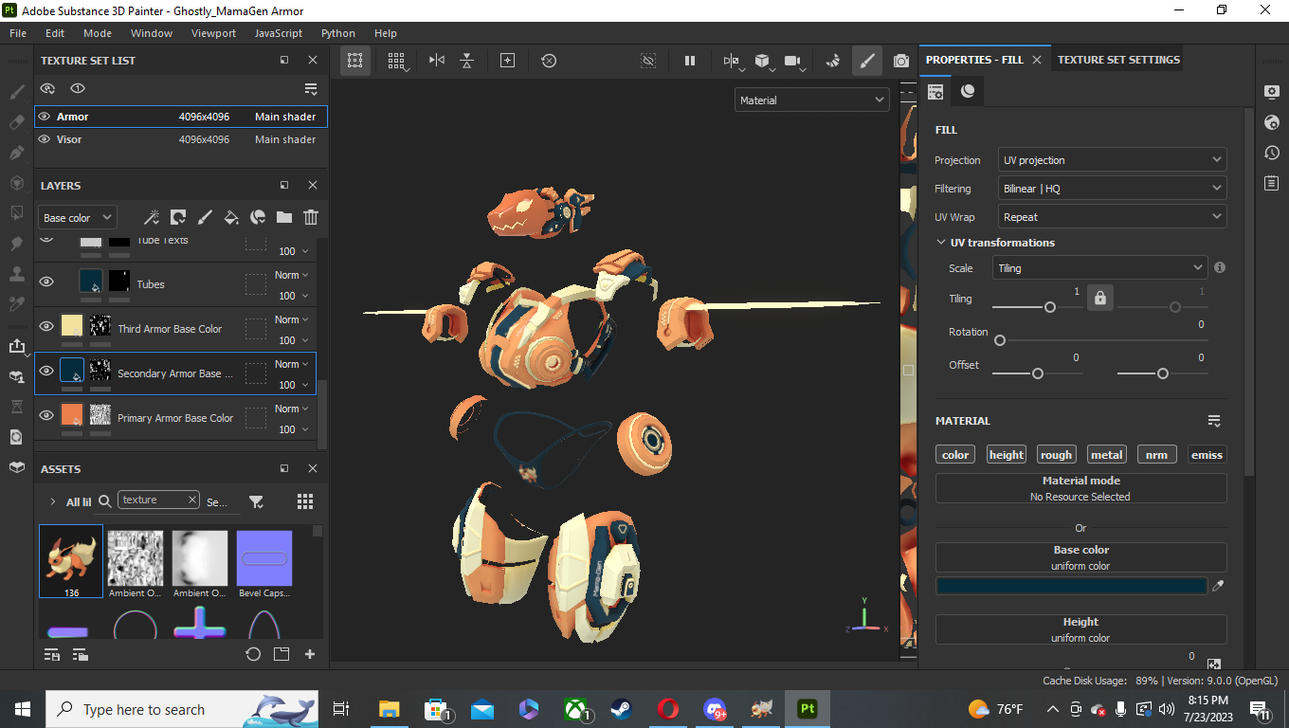Switch to Texture Set Settings tab
The image size is (1289, 728).
[x=1118, y=60]
